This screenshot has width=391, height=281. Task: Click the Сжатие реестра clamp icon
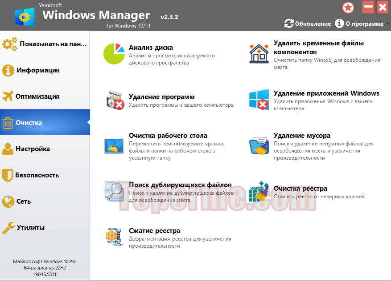[x=114, y=237]
